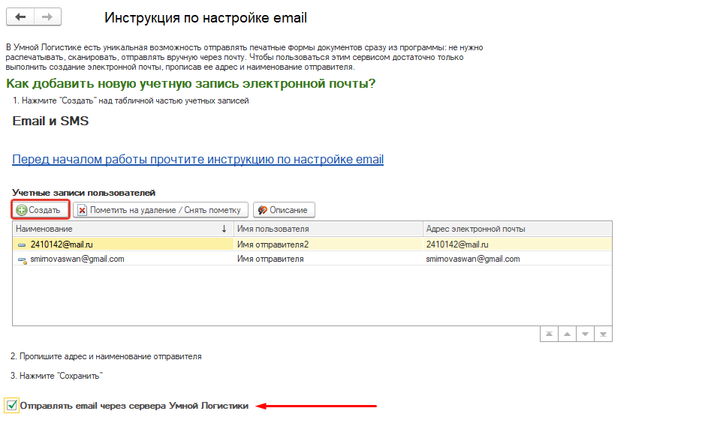
Task: Select the smirnovaswan@gmail.com name cell
Action: [77, 259]
